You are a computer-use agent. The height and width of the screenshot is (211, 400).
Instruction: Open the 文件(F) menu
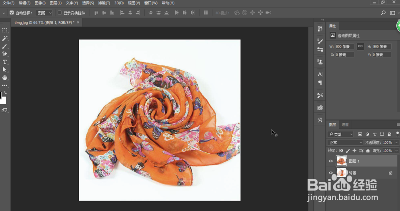tap(8, 3)
